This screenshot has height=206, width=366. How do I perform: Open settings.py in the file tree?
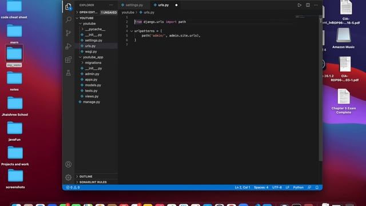tap(94, 41)
